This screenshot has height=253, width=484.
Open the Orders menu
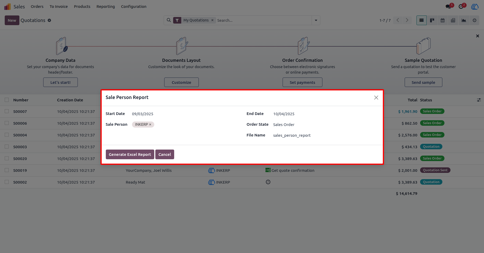click(x=37, y=7)
